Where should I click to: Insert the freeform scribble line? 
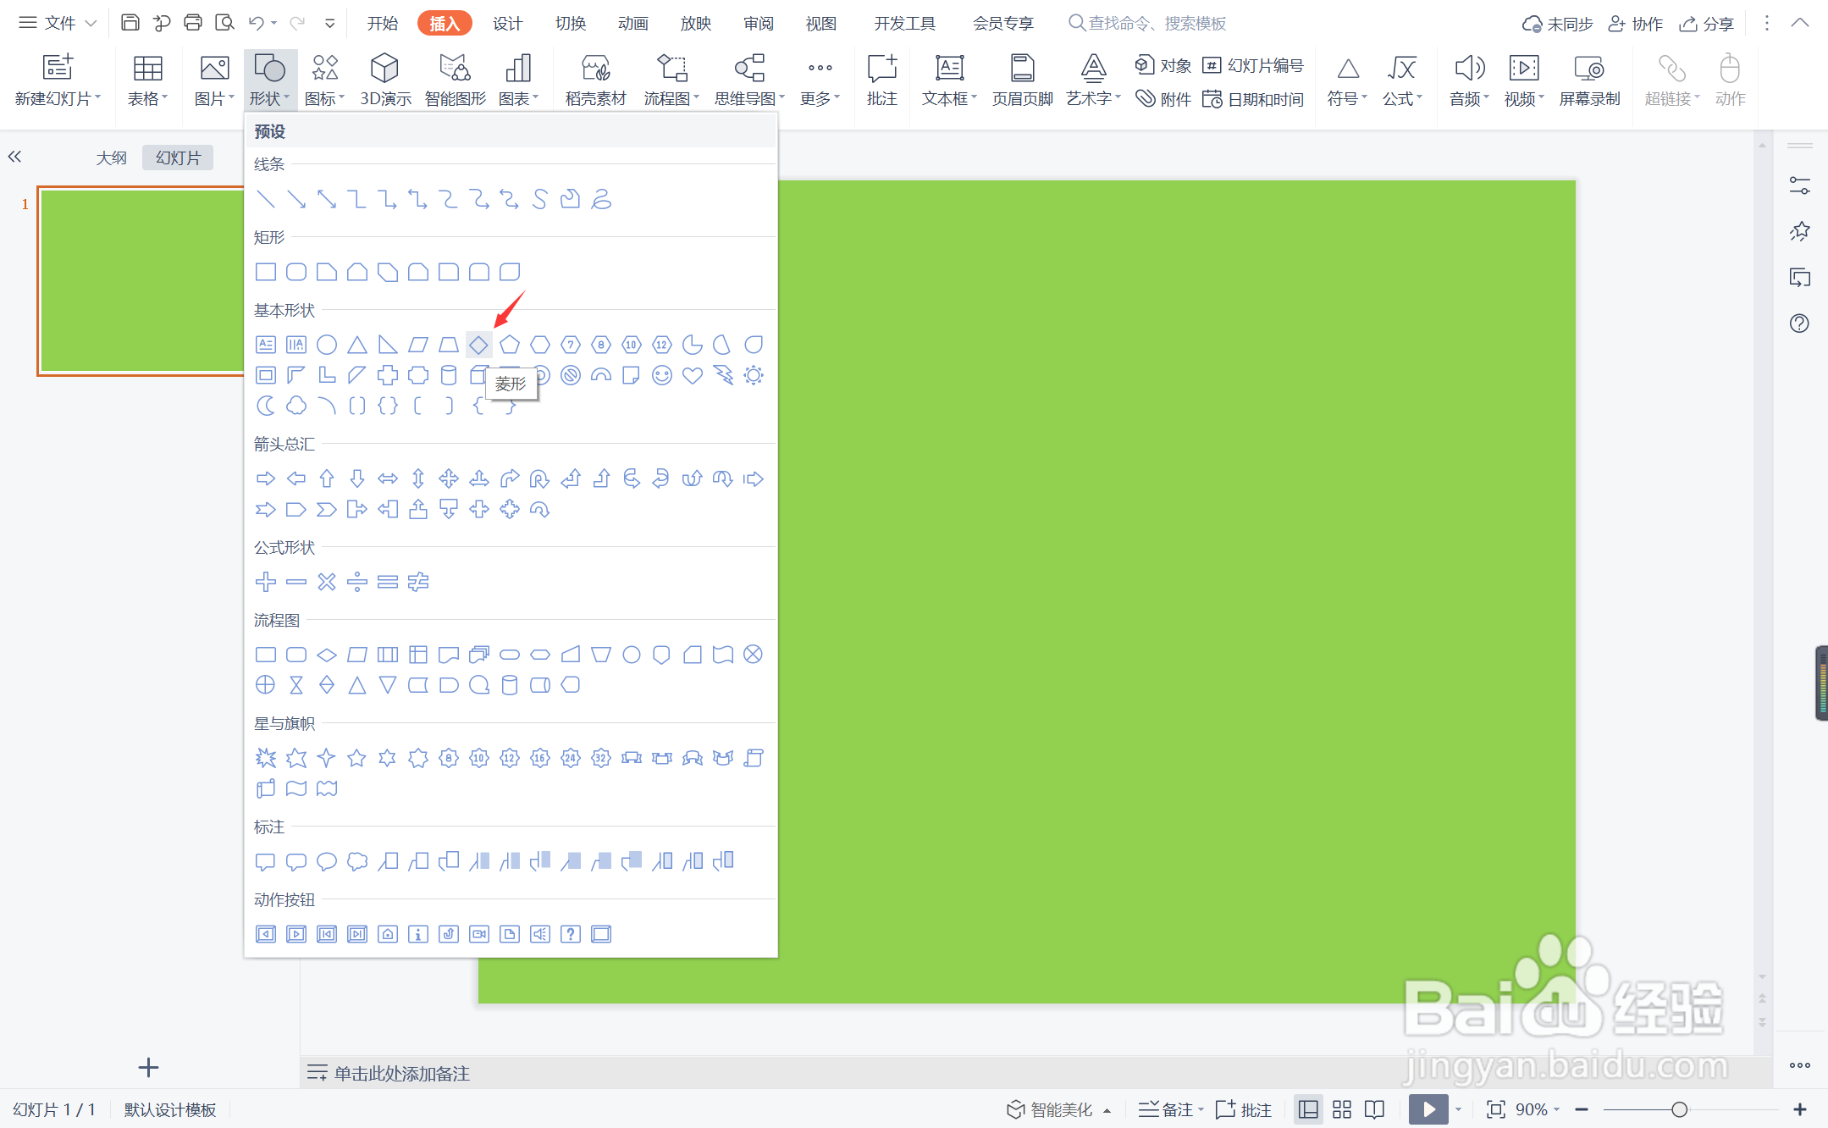pos(601,199)
